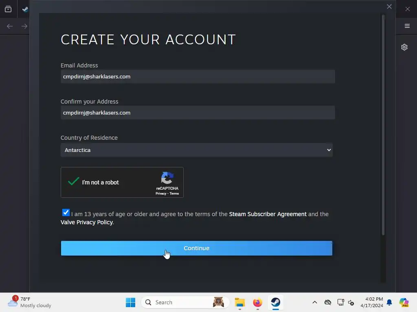Close the account creation dialog
This screenshot has width=417, height=312.
coord(389,6)
